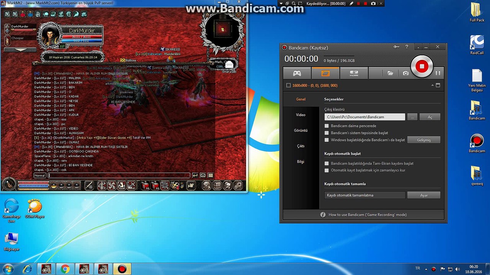Enable Otomatik kayıt zamanlayıcı checkbox
The image size is (490, 275).
click(327, 170)
